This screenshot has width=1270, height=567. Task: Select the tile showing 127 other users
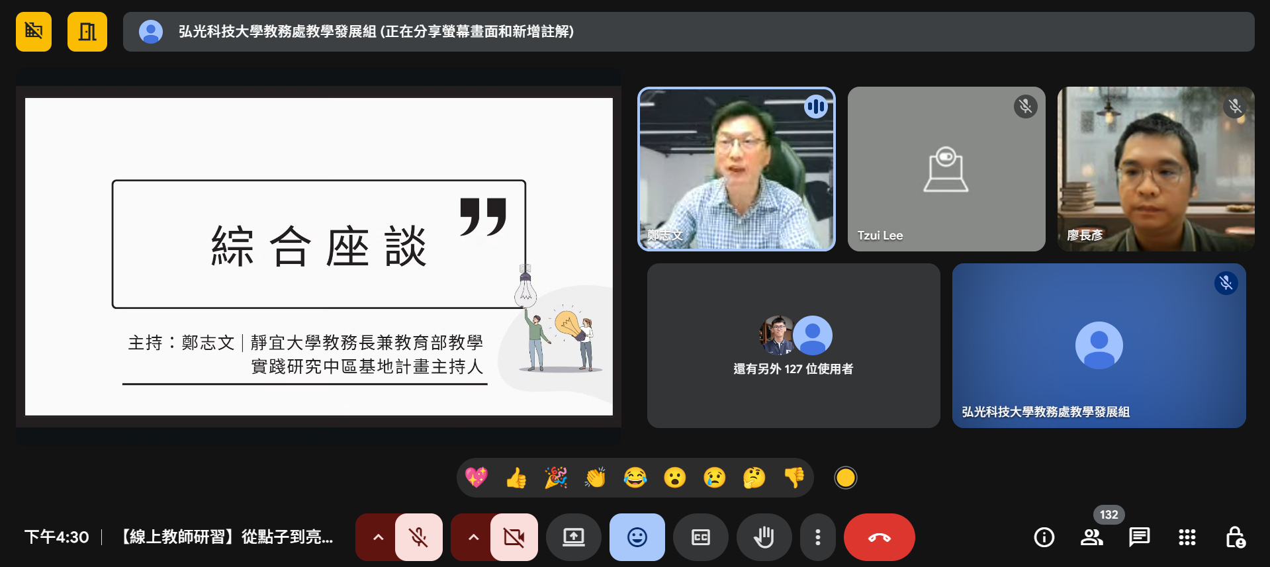pos(793,345)
